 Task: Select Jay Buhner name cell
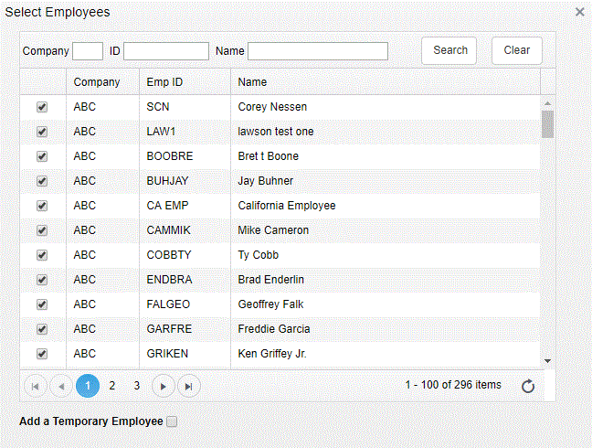(x=386, y=181)
